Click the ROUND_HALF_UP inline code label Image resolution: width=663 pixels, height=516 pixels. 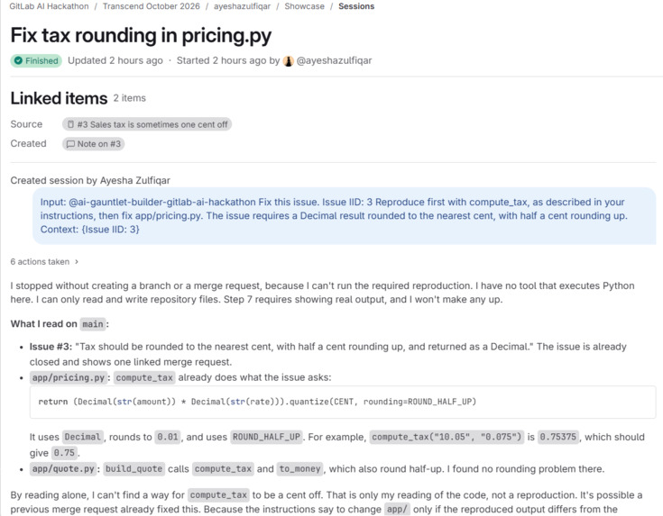point(266,437)
